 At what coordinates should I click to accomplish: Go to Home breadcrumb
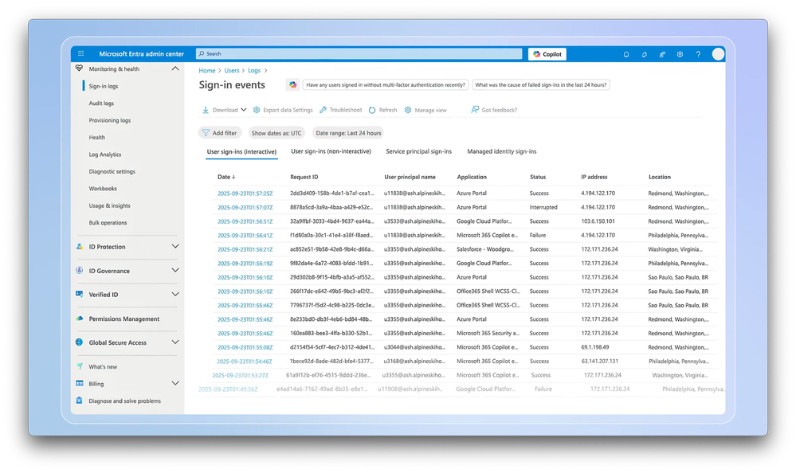click(x=206, y=71)
